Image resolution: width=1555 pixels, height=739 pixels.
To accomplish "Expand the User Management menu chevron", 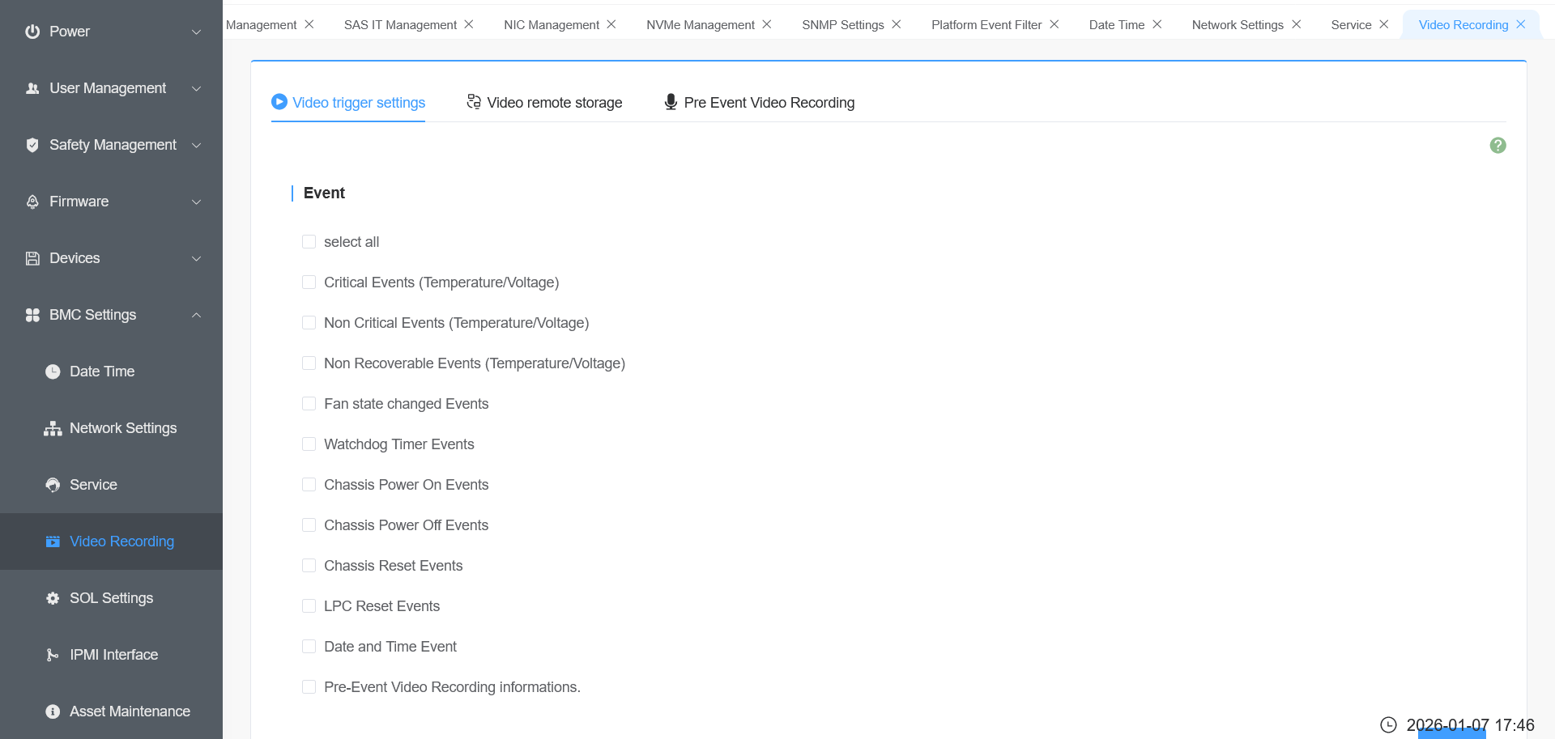I will (x=196, y=88).
